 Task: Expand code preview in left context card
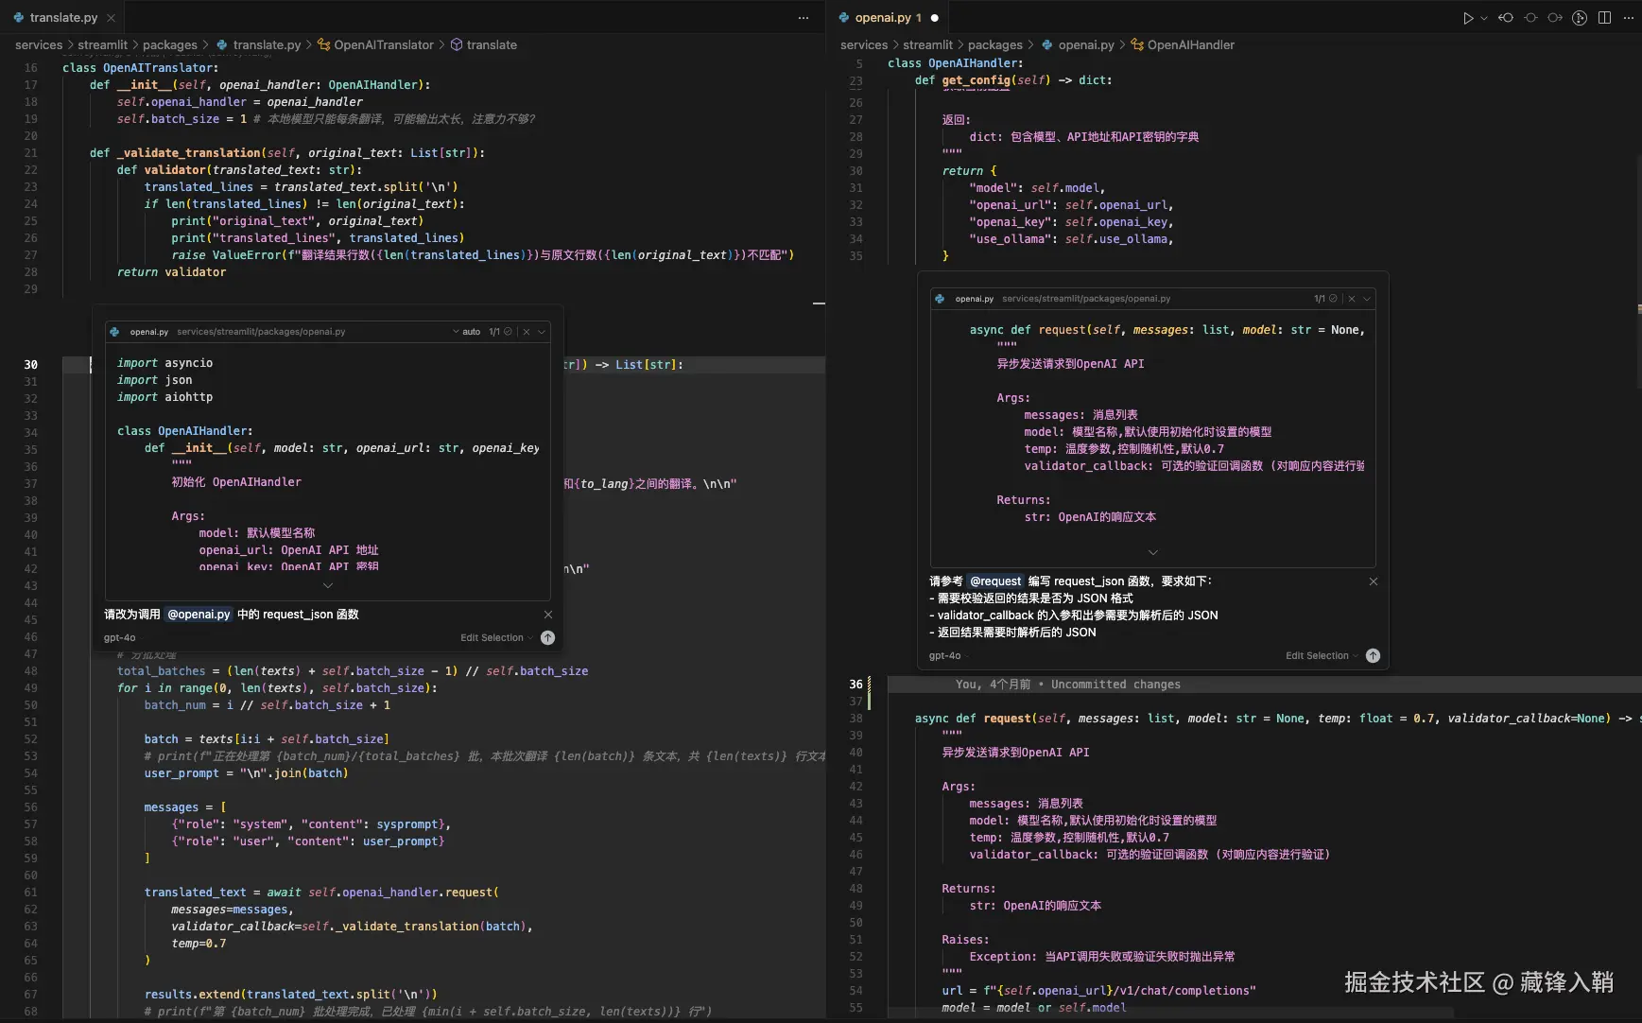[328, 586]
